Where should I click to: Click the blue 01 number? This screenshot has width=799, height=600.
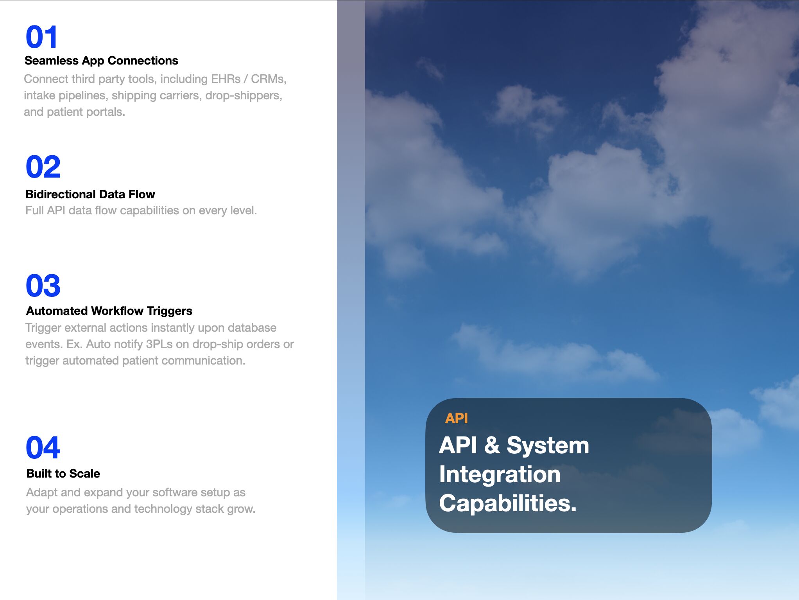pos(41,37)
